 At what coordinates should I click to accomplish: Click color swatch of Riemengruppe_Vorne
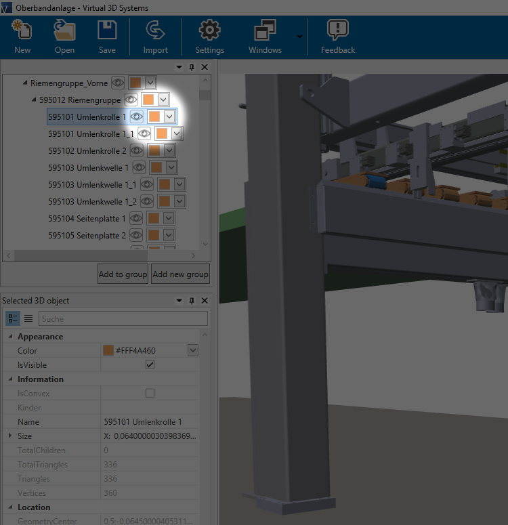[135, 83]
